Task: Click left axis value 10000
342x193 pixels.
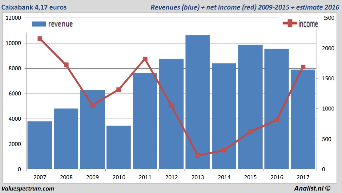Action: coord(13,43)
